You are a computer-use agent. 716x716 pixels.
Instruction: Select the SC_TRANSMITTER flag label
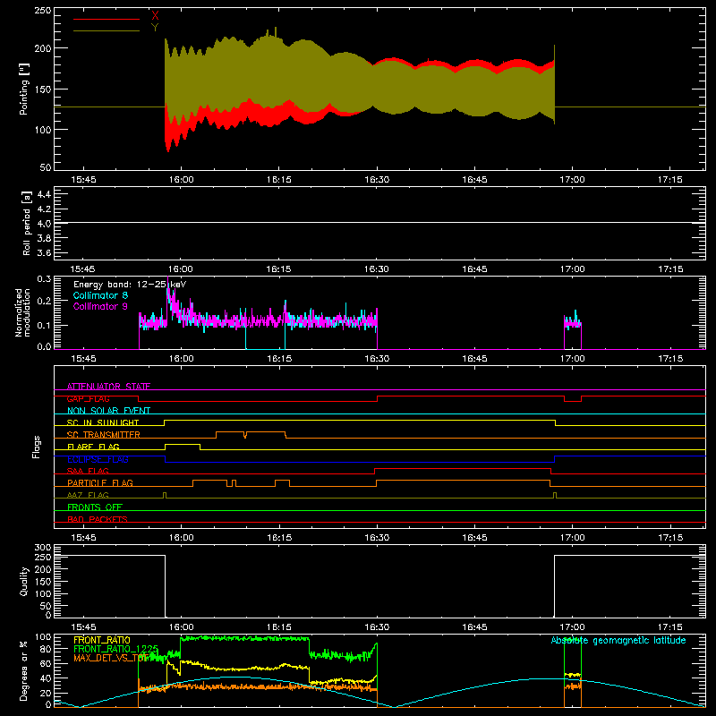[104, 435]
